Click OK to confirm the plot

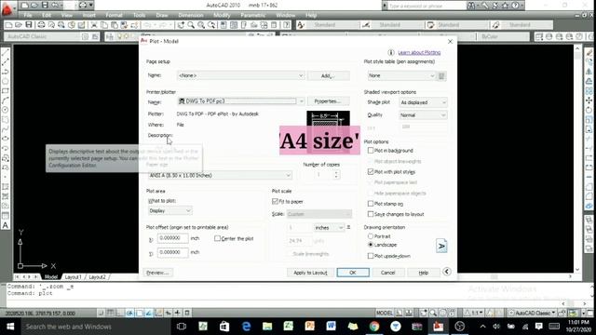tap(353, 273)
